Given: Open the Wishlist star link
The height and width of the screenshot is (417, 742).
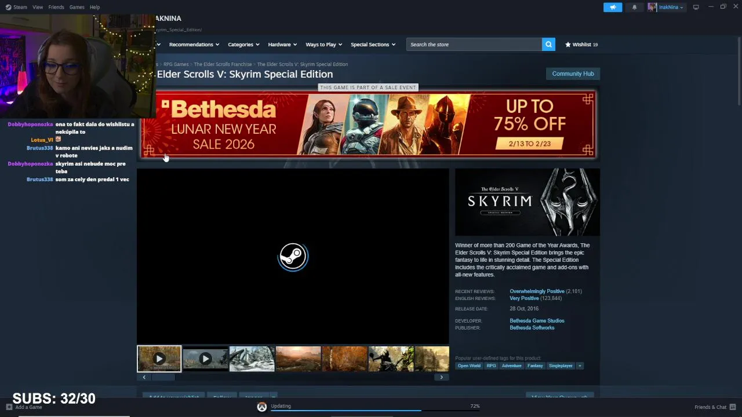Looking at the screenshot, I should point(581,45).
